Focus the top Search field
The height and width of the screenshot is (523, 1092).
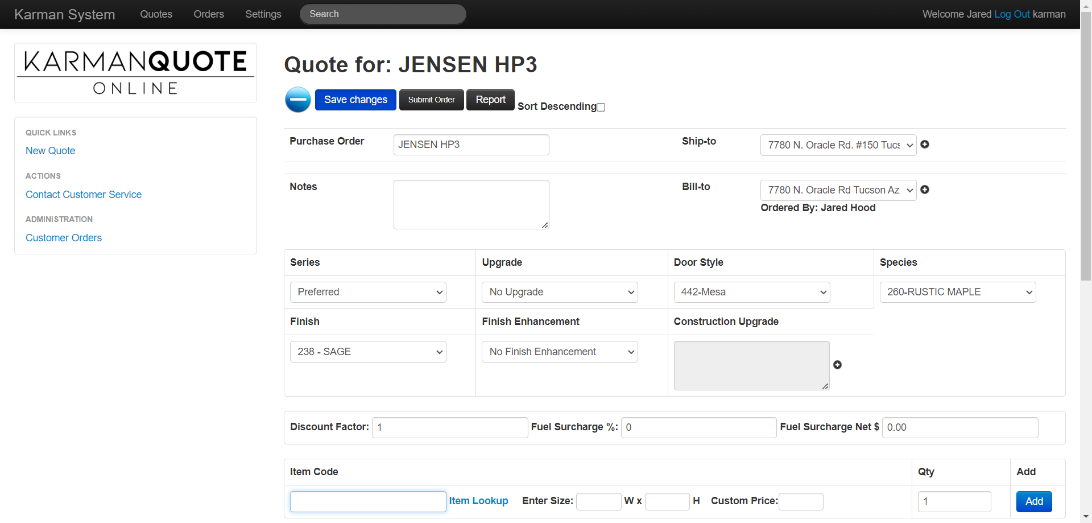pyautogui.click(x=383, y=14)
